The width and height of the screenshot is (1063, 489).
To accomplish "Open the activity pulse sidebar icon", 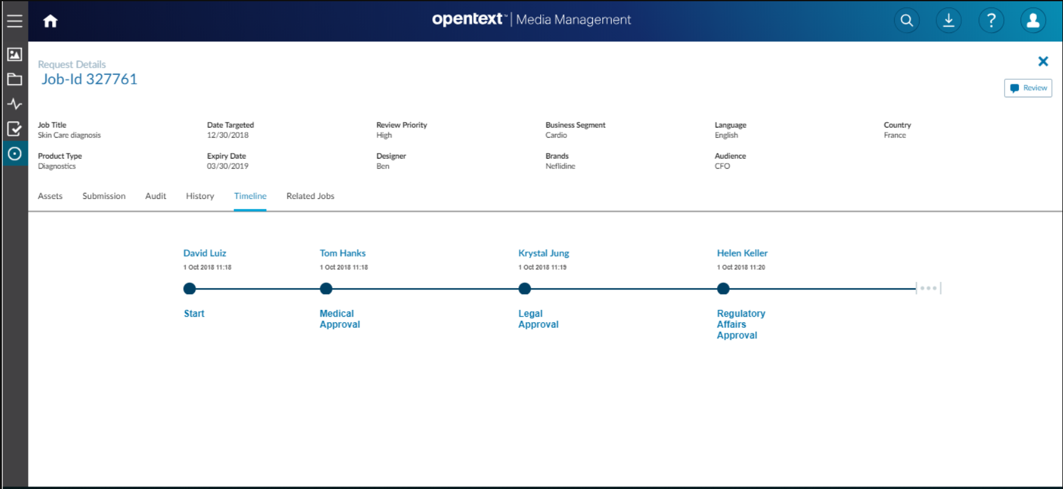I will coord(15,104).
